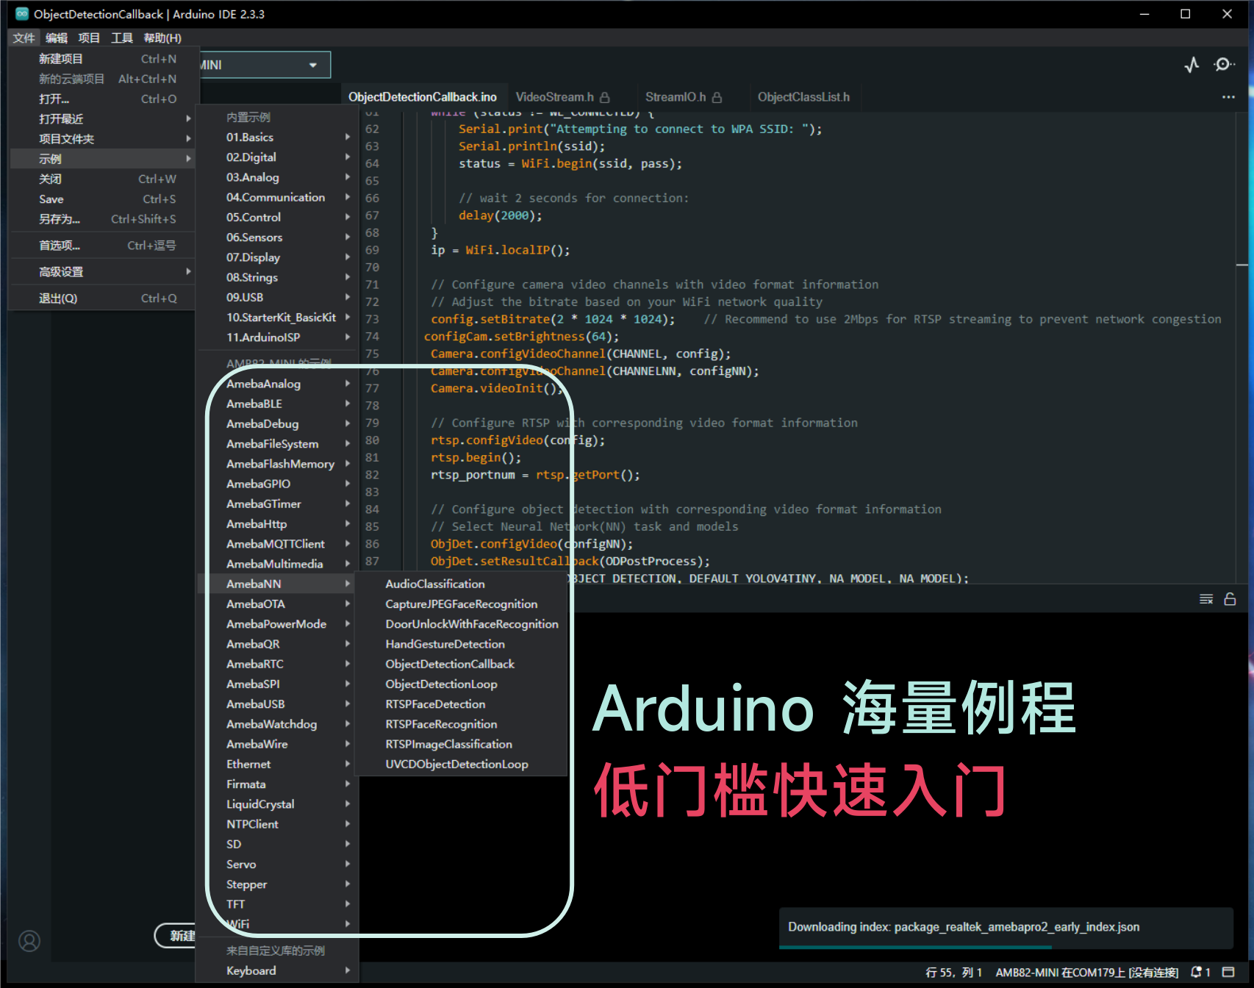1254x988 pixels.
Task: Expand the Servo examples
Action: click(278, 865)
